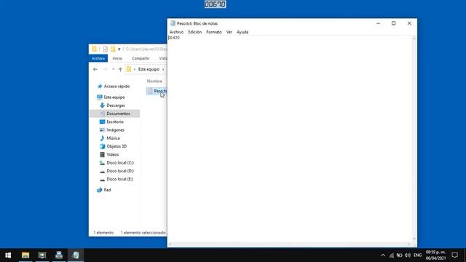Open the Formato menu in Notepad
The width and height of the screenshot is (466, 262).
[x=214, y=32]
